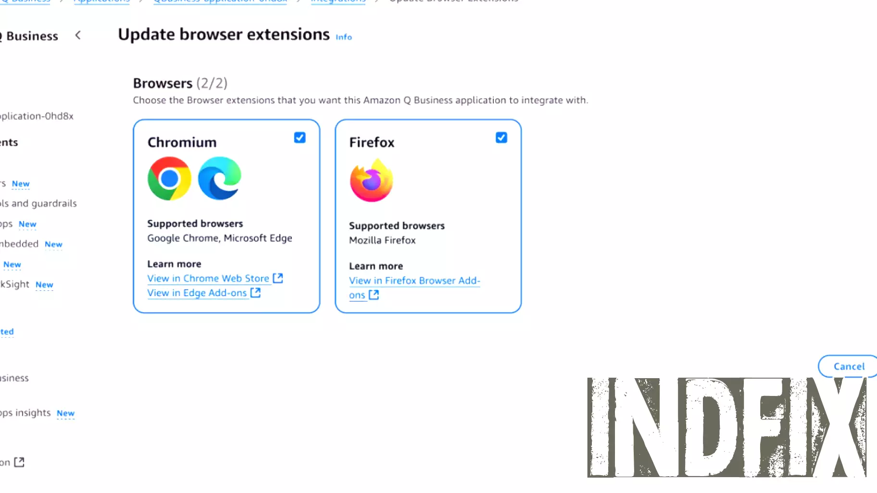The image size is (877, 493).
Task: Open the View in Chrome Web Store link
Action: pyautogui.click(x=208, y=278)
